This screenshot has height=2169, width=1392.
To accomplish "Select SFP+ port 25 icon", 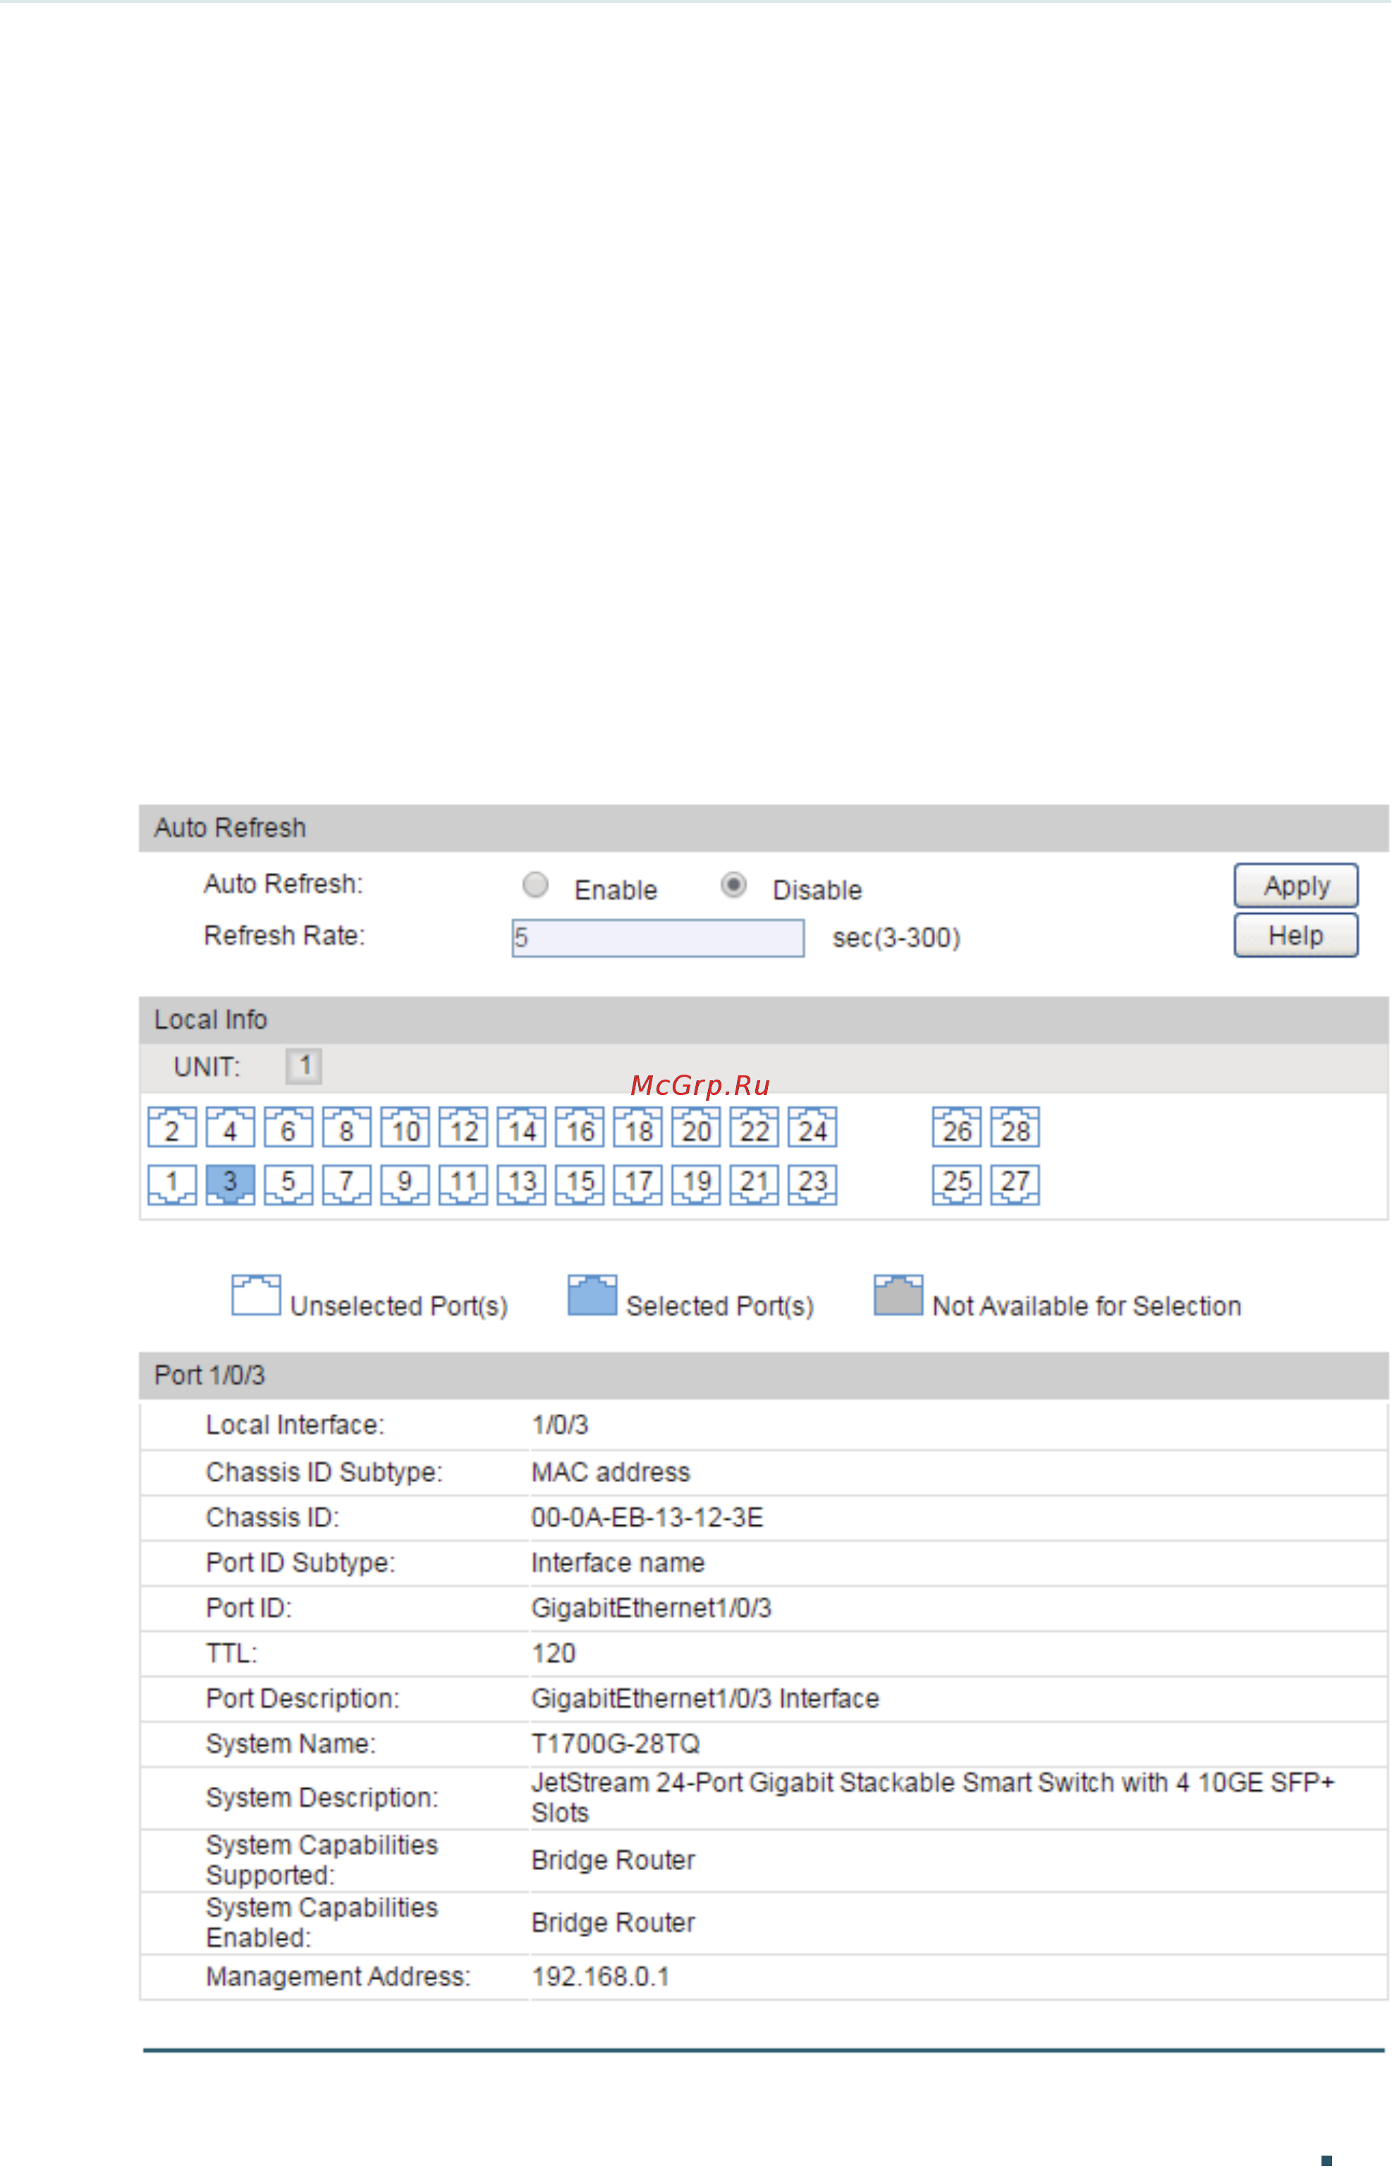I will click(956, 1184).
